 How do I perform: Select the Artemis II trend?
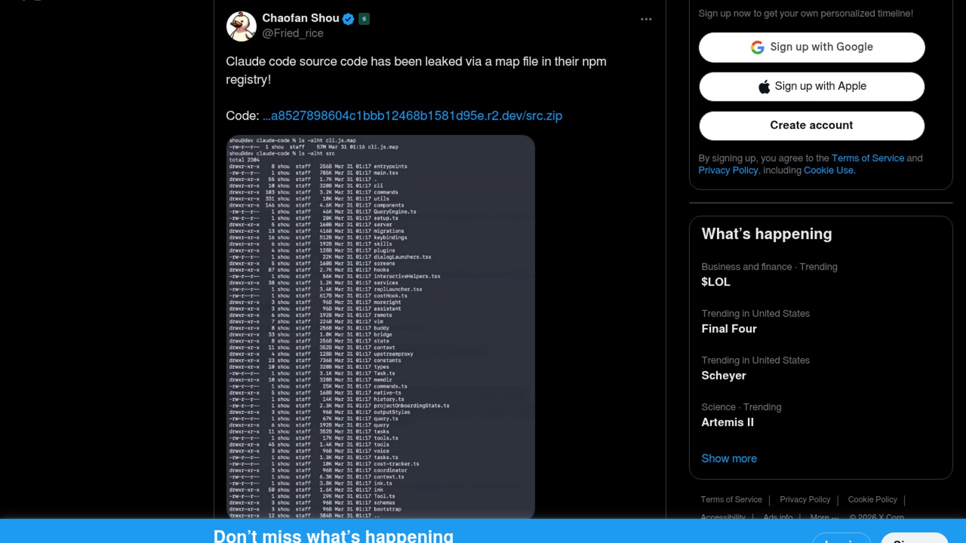point(728,422)
